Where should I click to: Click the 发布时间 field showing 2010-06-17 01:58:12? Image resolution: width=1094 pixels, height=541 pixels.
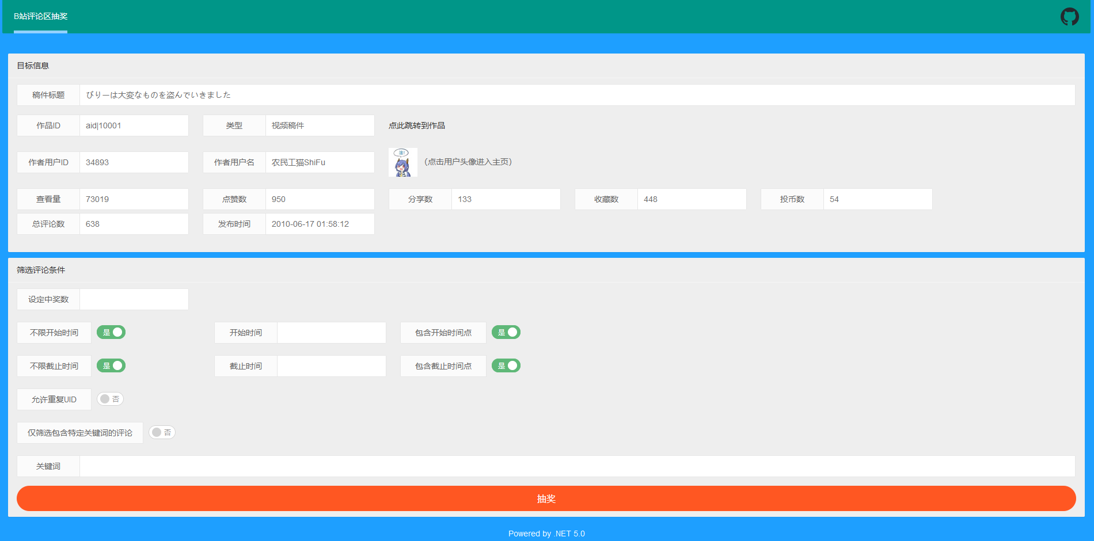pos(320,224)
